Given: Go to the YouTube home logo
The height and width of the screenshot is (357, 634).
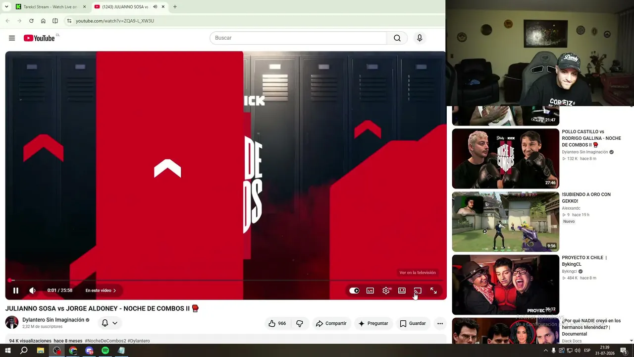Looking at the screenshot, I should (x=39, y=38).
